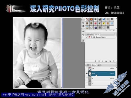131x98 pixels.
Task: Click the delete style trash icon
Action: click(114, 31)
